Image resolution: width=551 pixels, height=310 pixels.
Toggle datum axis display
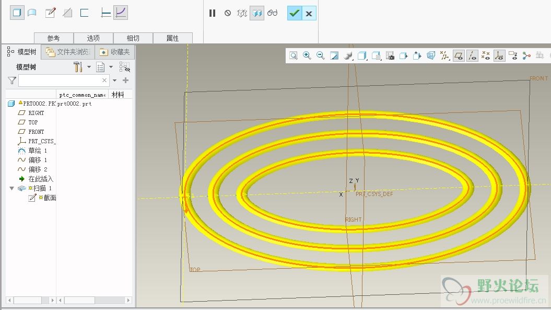(x=472, y=55)
